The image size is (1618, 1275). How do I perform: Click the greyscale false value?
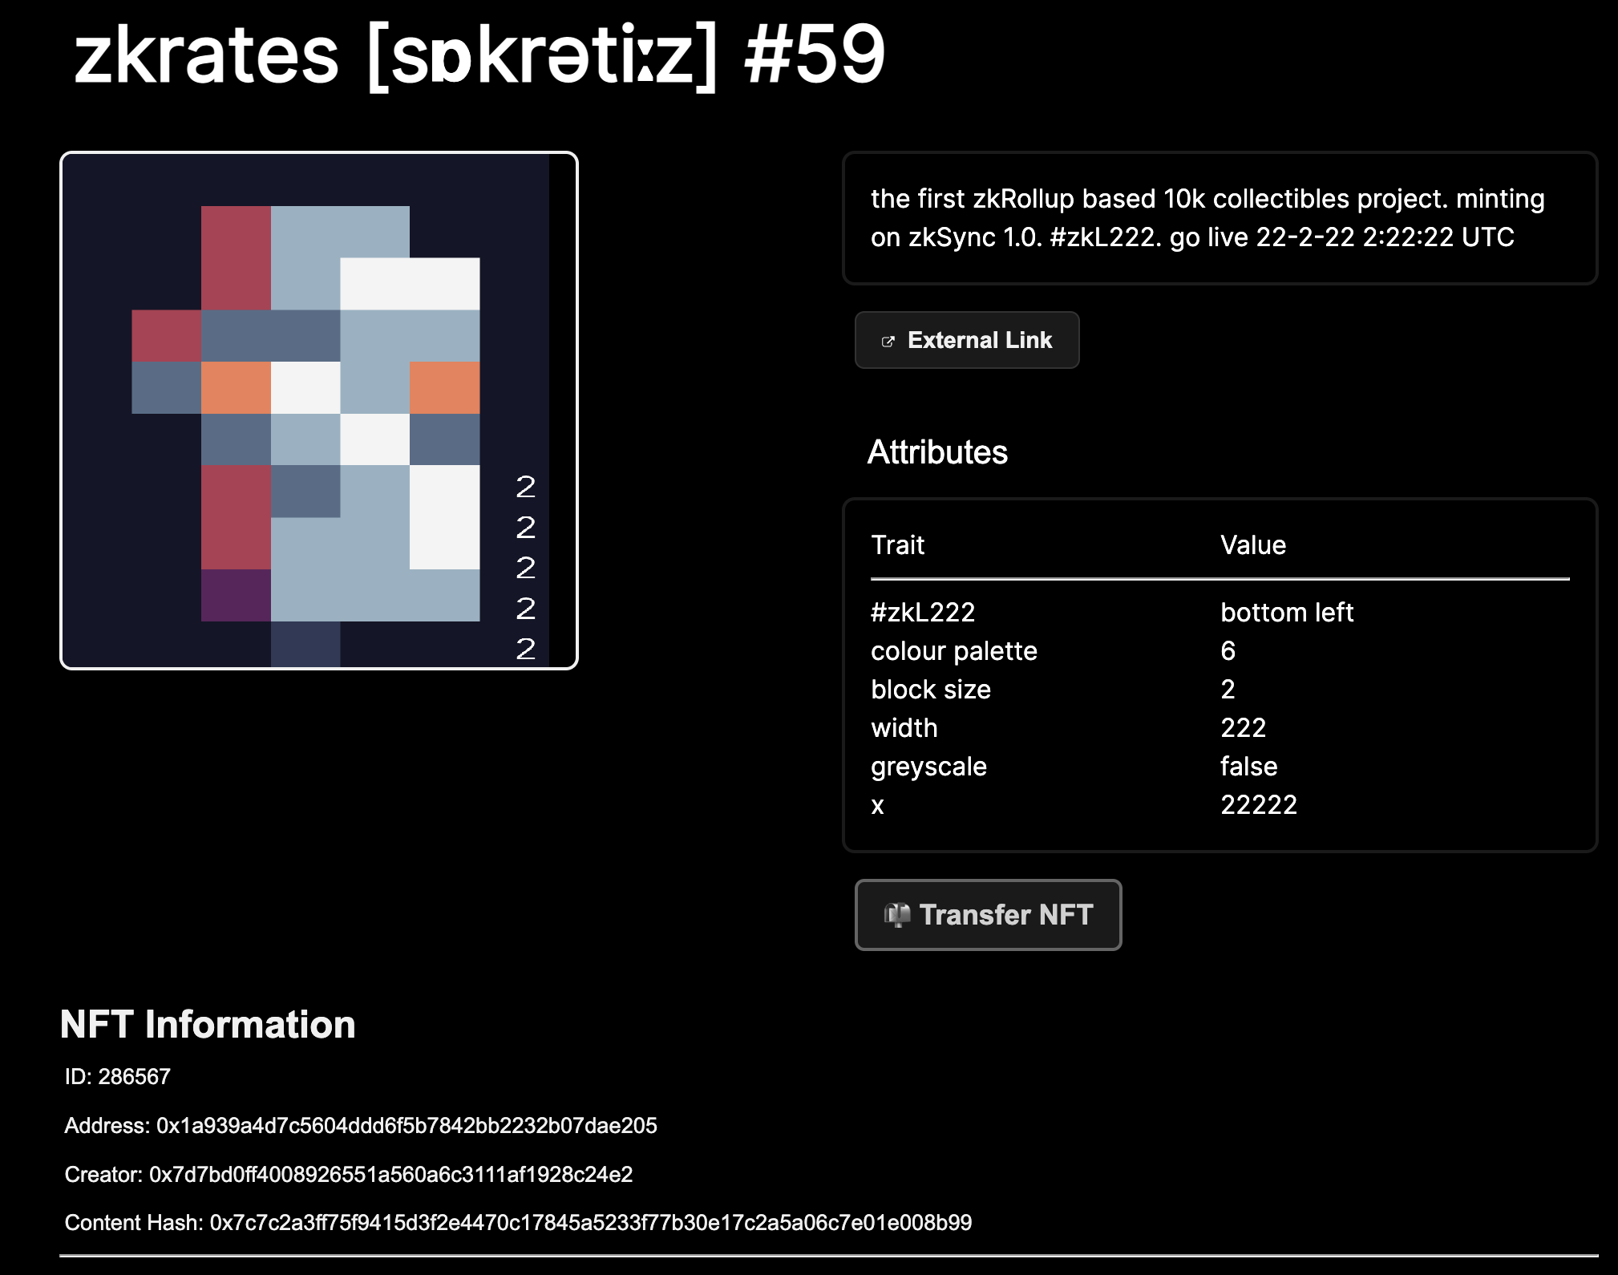[1248, 767]
